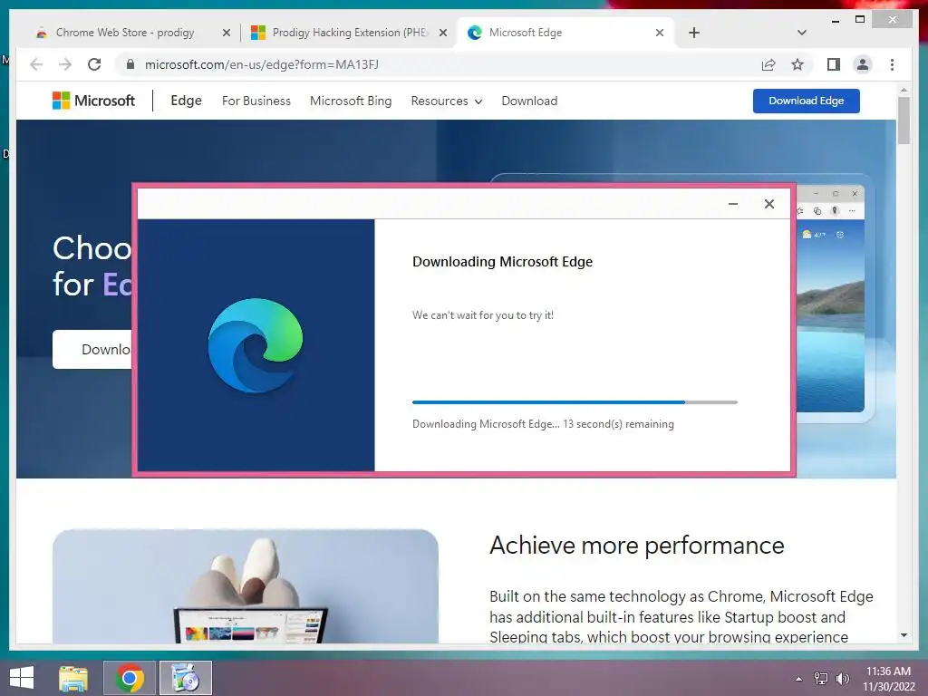Image resolution: width=928 pixels, height=696 pixels.
Task: Open the volume tray icon
Action: [842, 679]
